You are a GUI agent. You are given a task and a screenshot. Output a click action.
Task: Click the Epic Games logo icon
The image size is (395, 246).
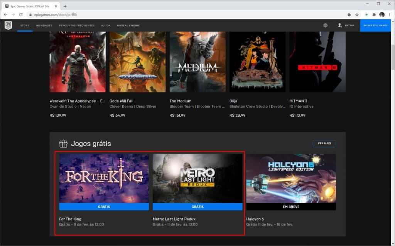pyautogui.click(x=8, y=25)
